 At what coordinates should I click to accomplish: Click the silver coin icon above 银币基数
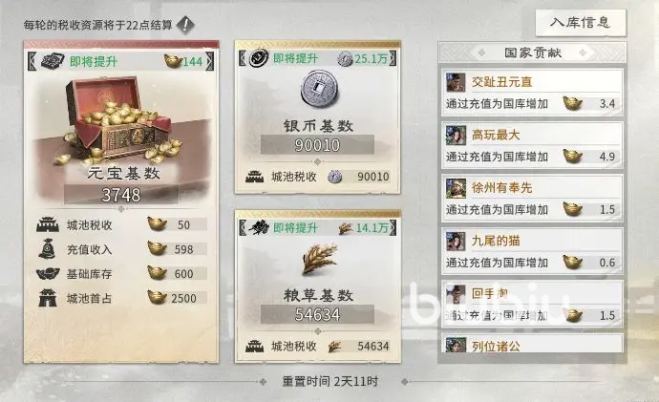tap(319, 89)
